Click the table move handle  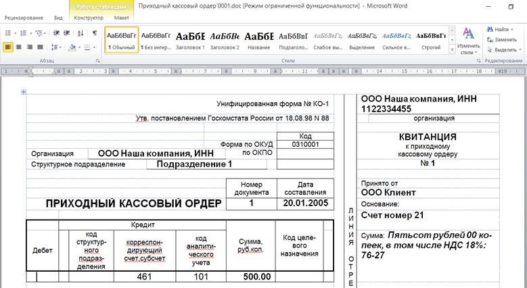24,92
